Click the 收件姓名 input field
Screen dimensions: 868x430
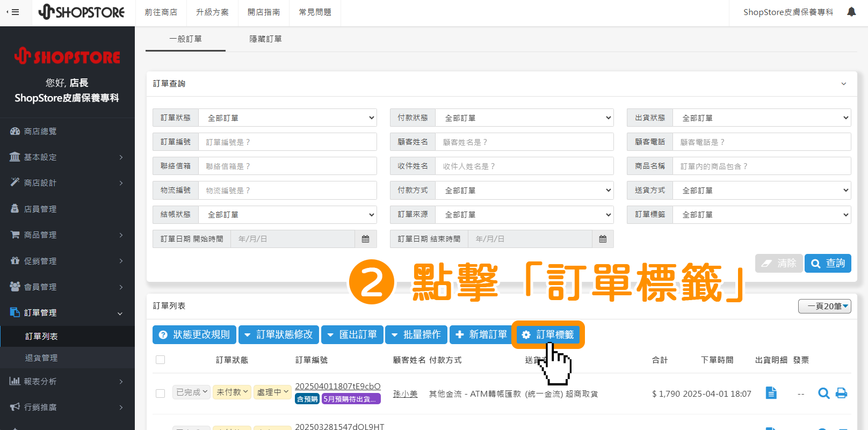524,166
